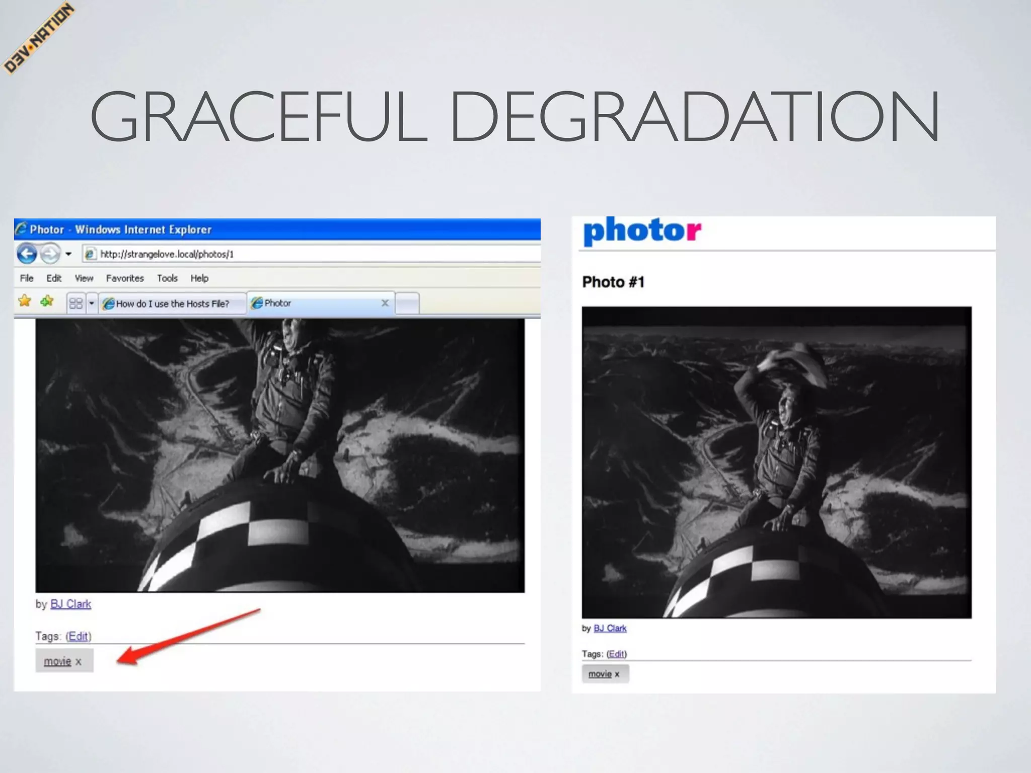Viewport: 1031px width, 773px height.
Task: Remove movie tag with x in right page
Action: pos(617,674)
